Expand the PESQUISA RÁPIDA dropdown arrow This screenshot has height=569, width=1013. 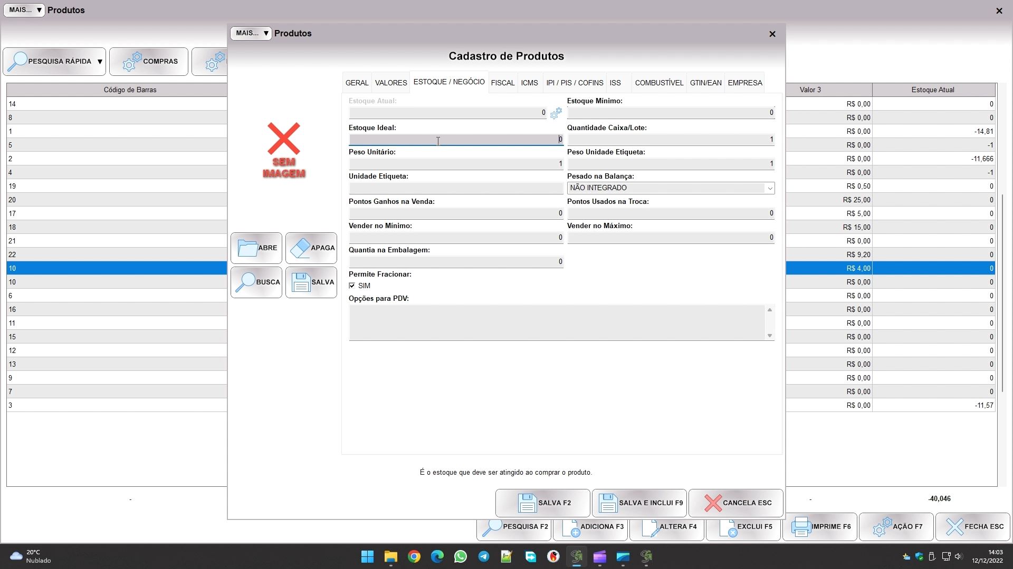pyautogui.click(x=99, y=62)
